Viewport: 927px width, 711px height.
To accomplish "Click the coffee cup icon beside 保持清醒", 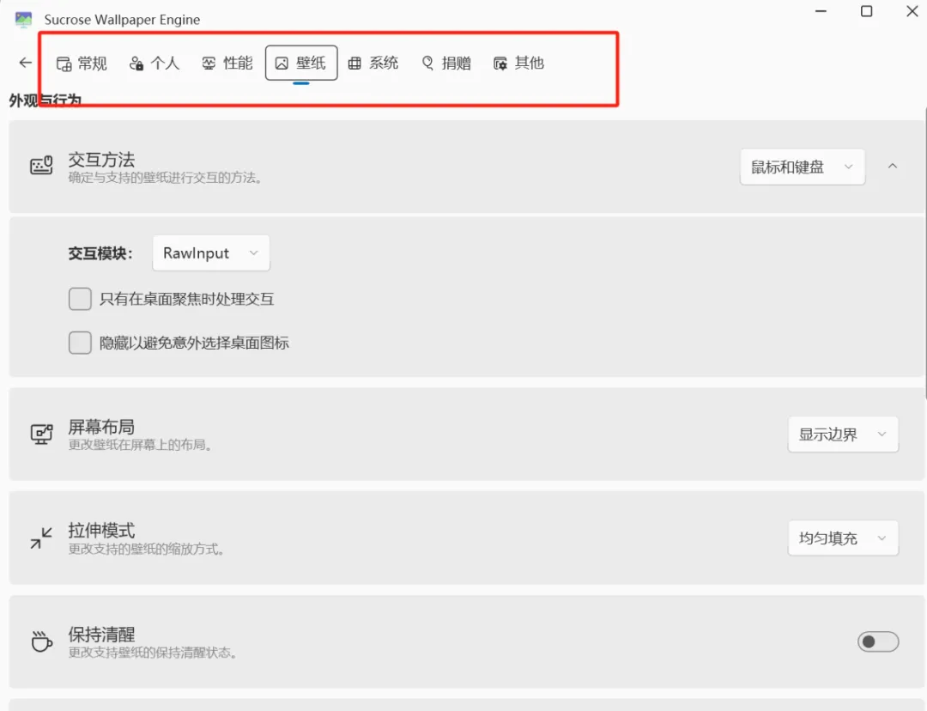I will click(x=41, y=641).
